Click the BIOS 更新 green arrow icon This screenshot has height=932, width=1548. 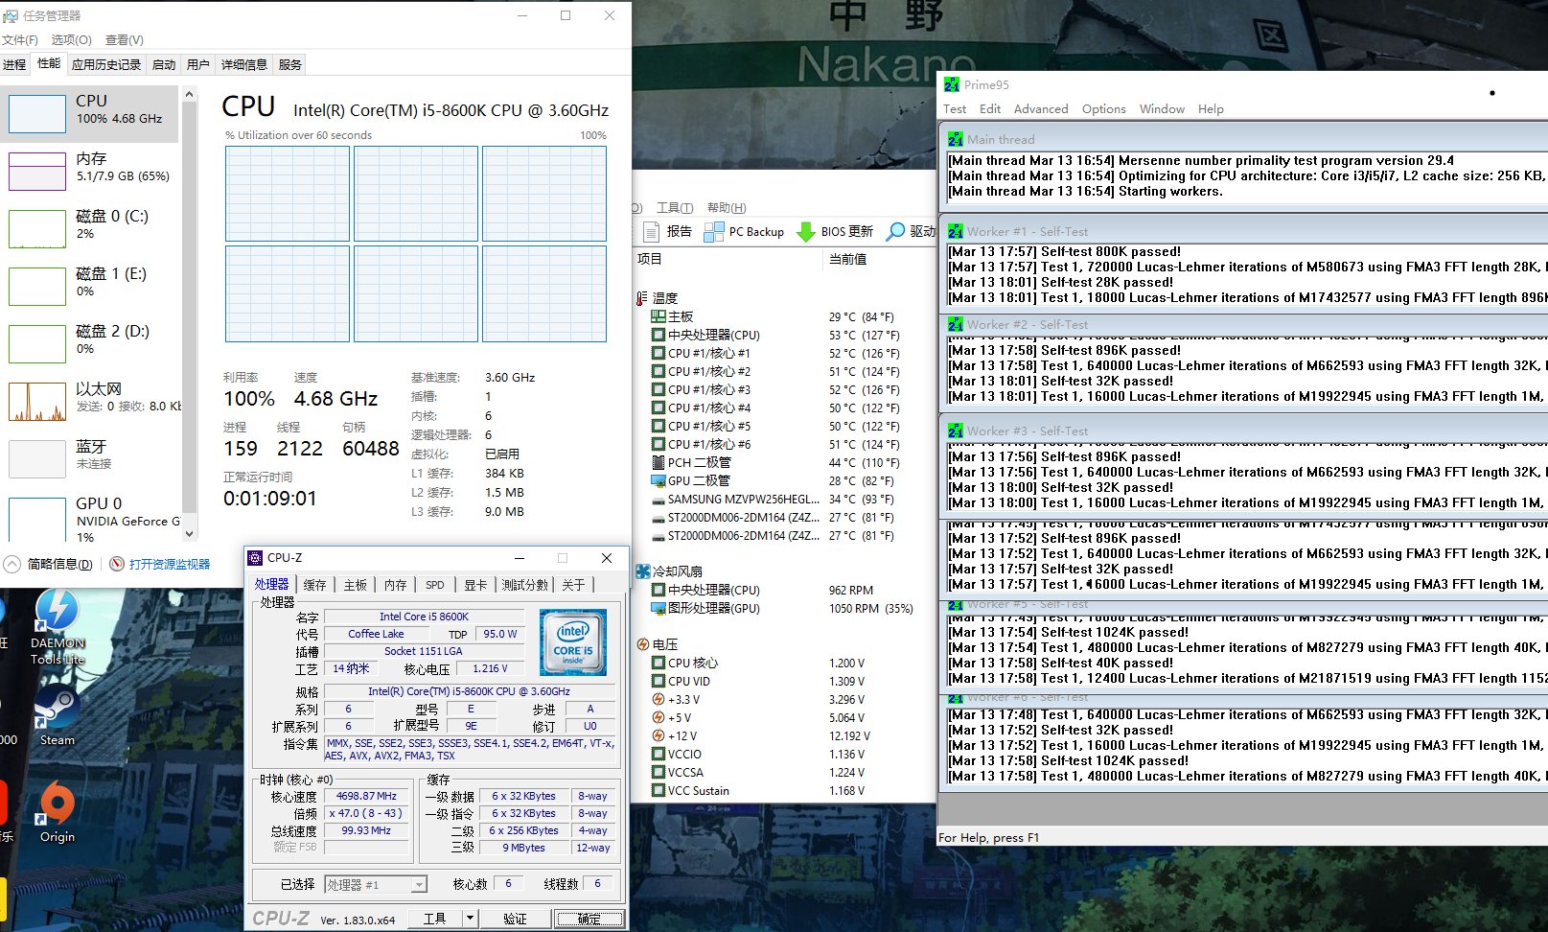click(806, 231)
